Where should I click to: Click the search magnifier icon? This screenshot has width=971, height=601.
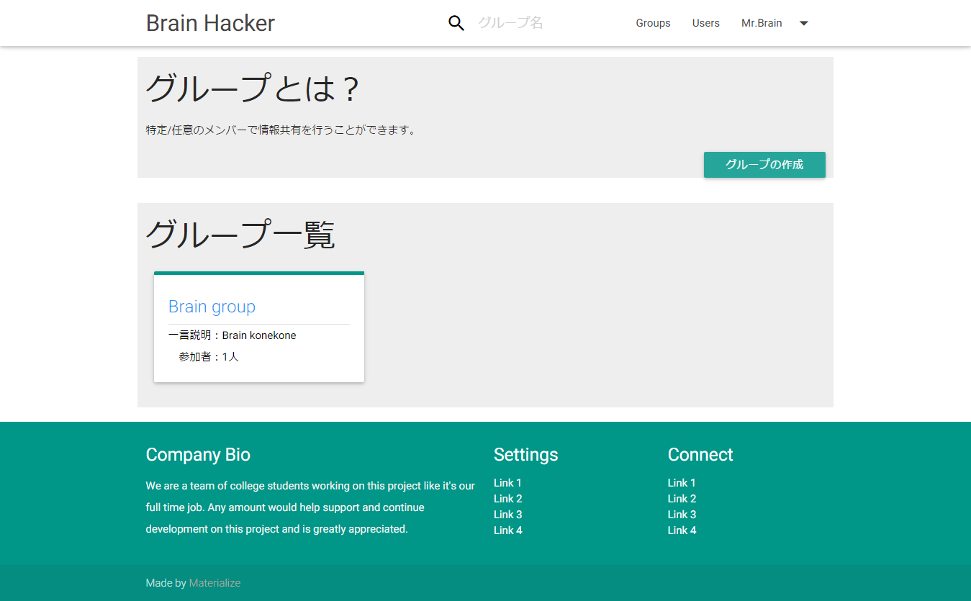[456, 23]
